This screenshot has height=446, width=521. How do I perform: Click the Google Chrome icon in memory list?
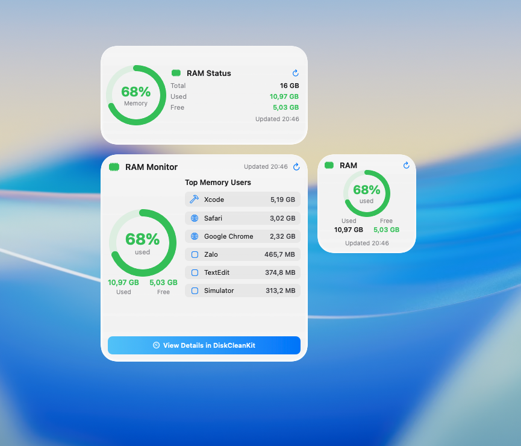tap(195, 236)
